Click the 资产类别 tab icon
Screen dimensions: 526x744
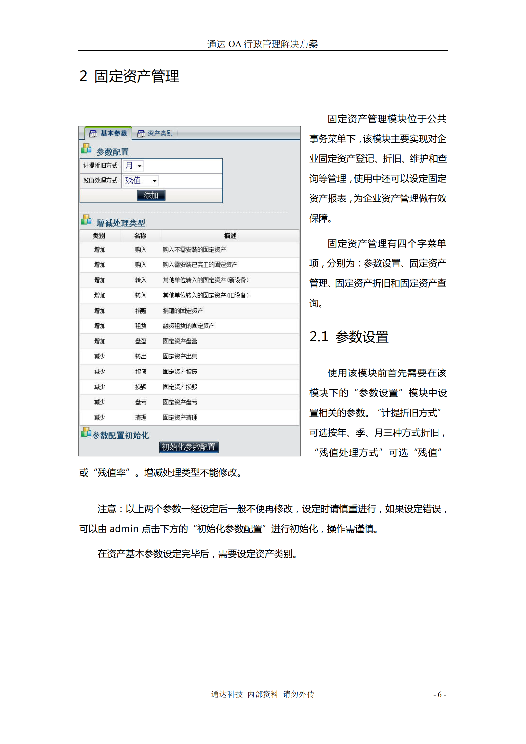141,133
